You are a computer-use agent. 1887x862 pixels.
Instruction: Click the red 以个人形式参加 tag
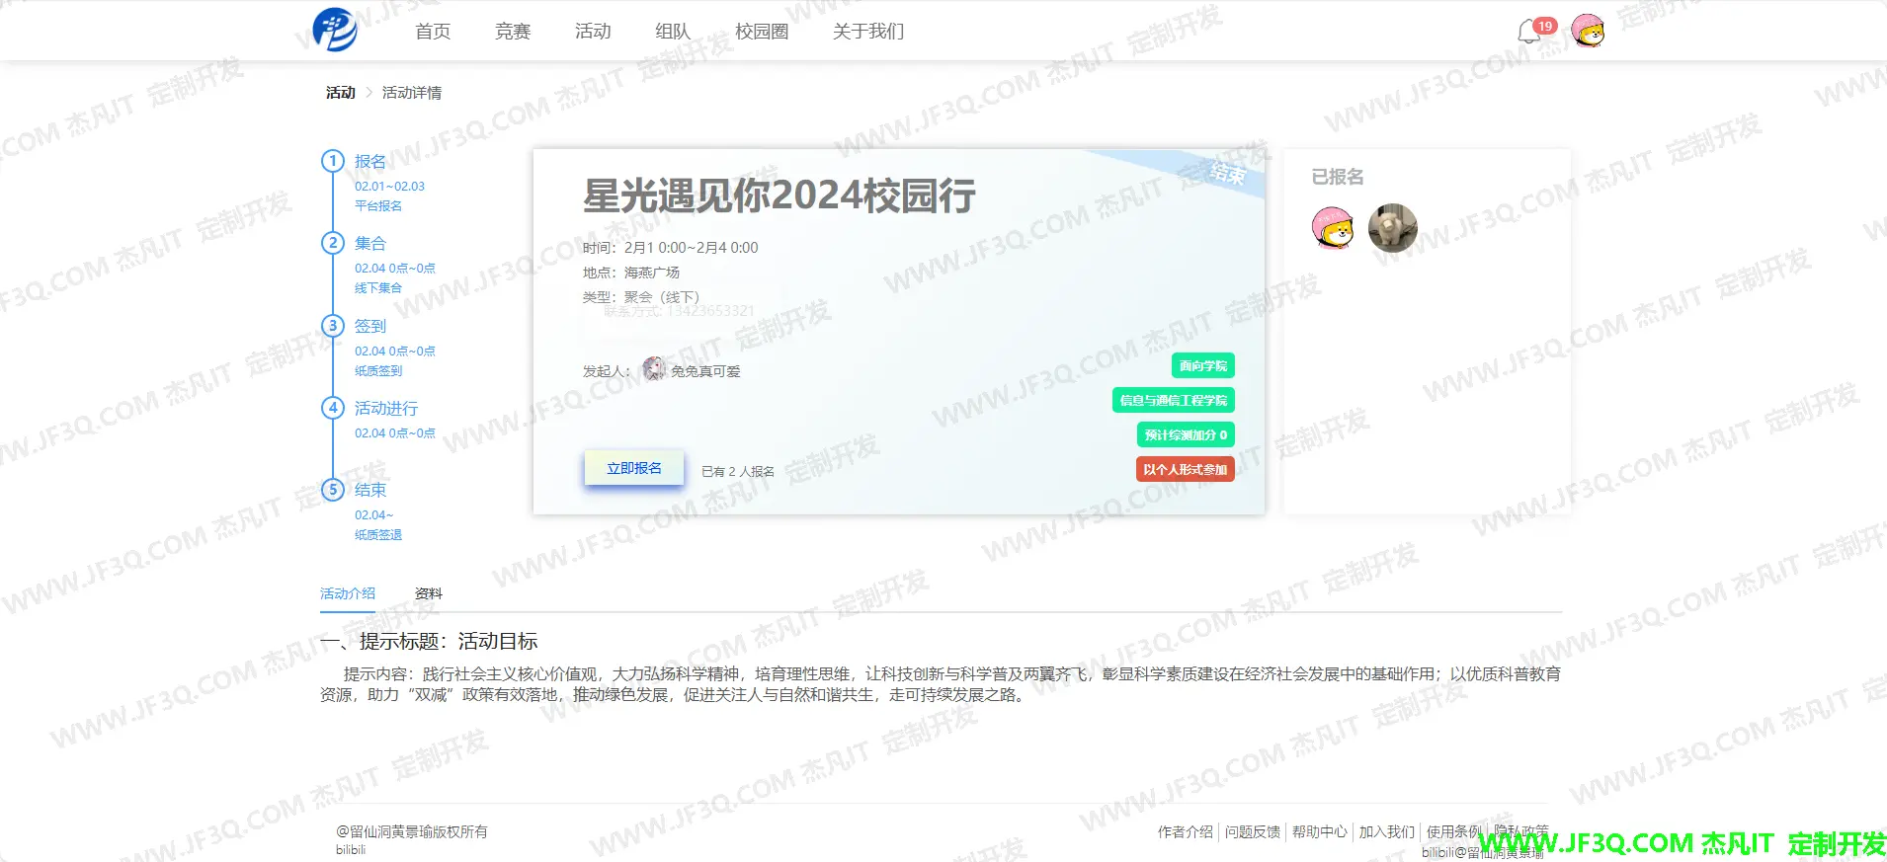1185,470
